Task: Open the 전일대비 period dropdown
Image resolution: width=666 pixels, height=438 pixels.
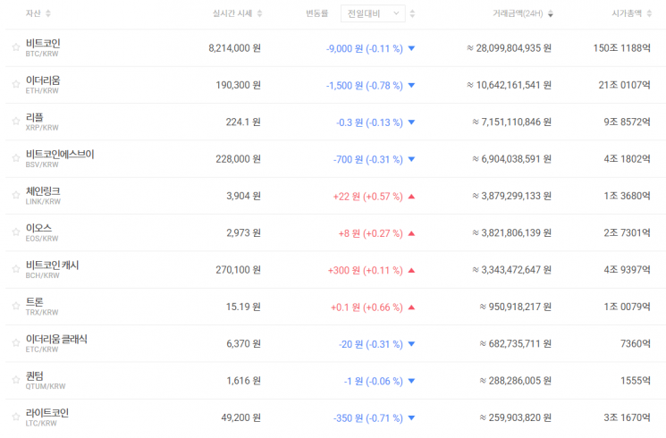Action: click(373, 13)
